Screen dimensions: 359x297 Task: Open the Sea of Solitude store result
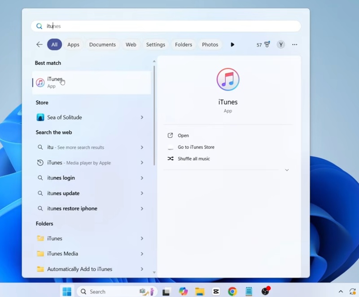coord(92,118)
